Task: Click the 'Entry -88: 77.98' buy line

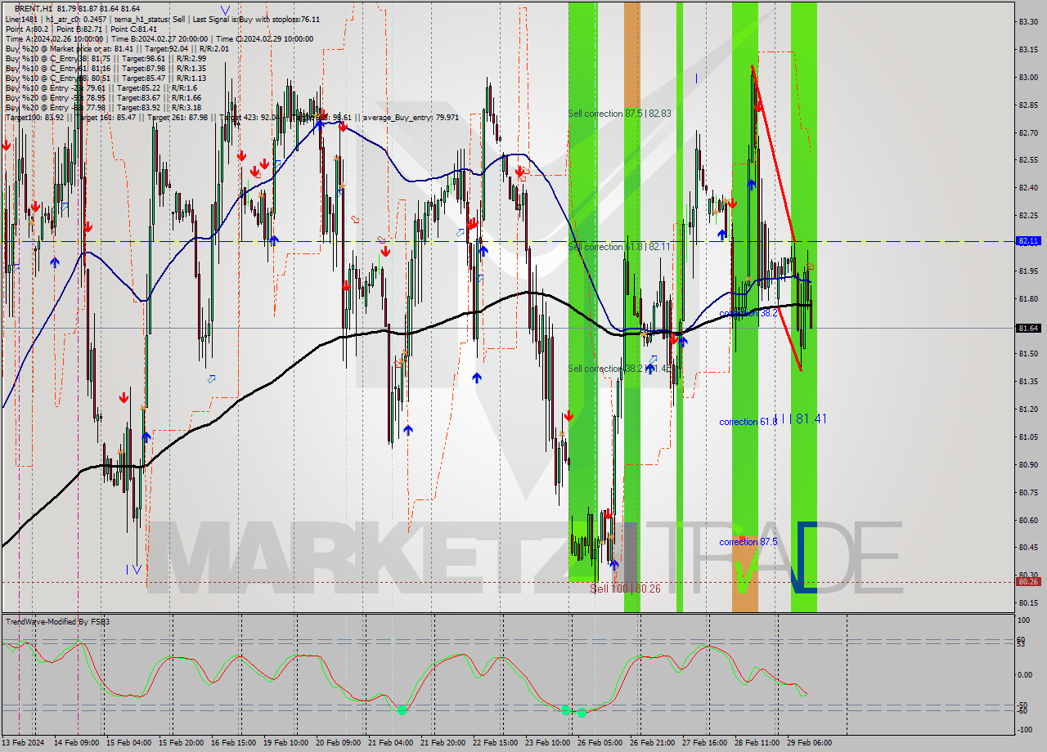Action: tap(103, 107)
